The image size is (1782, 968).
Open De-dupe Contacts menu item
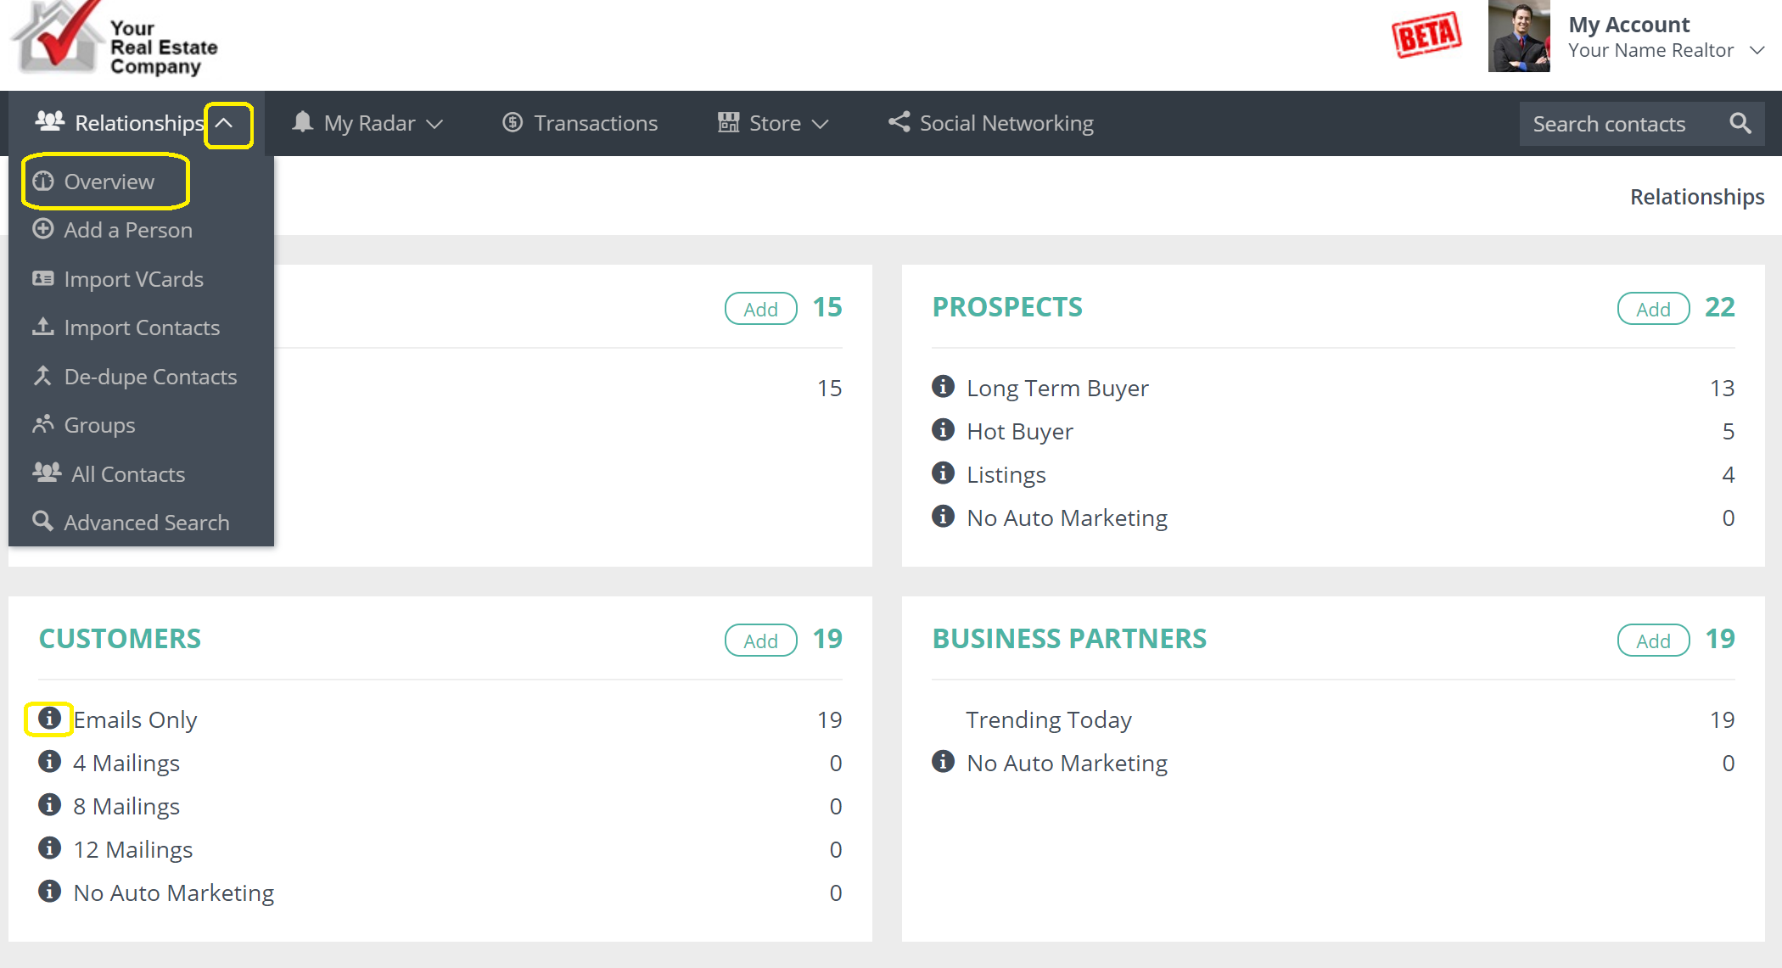click(150, 377)
